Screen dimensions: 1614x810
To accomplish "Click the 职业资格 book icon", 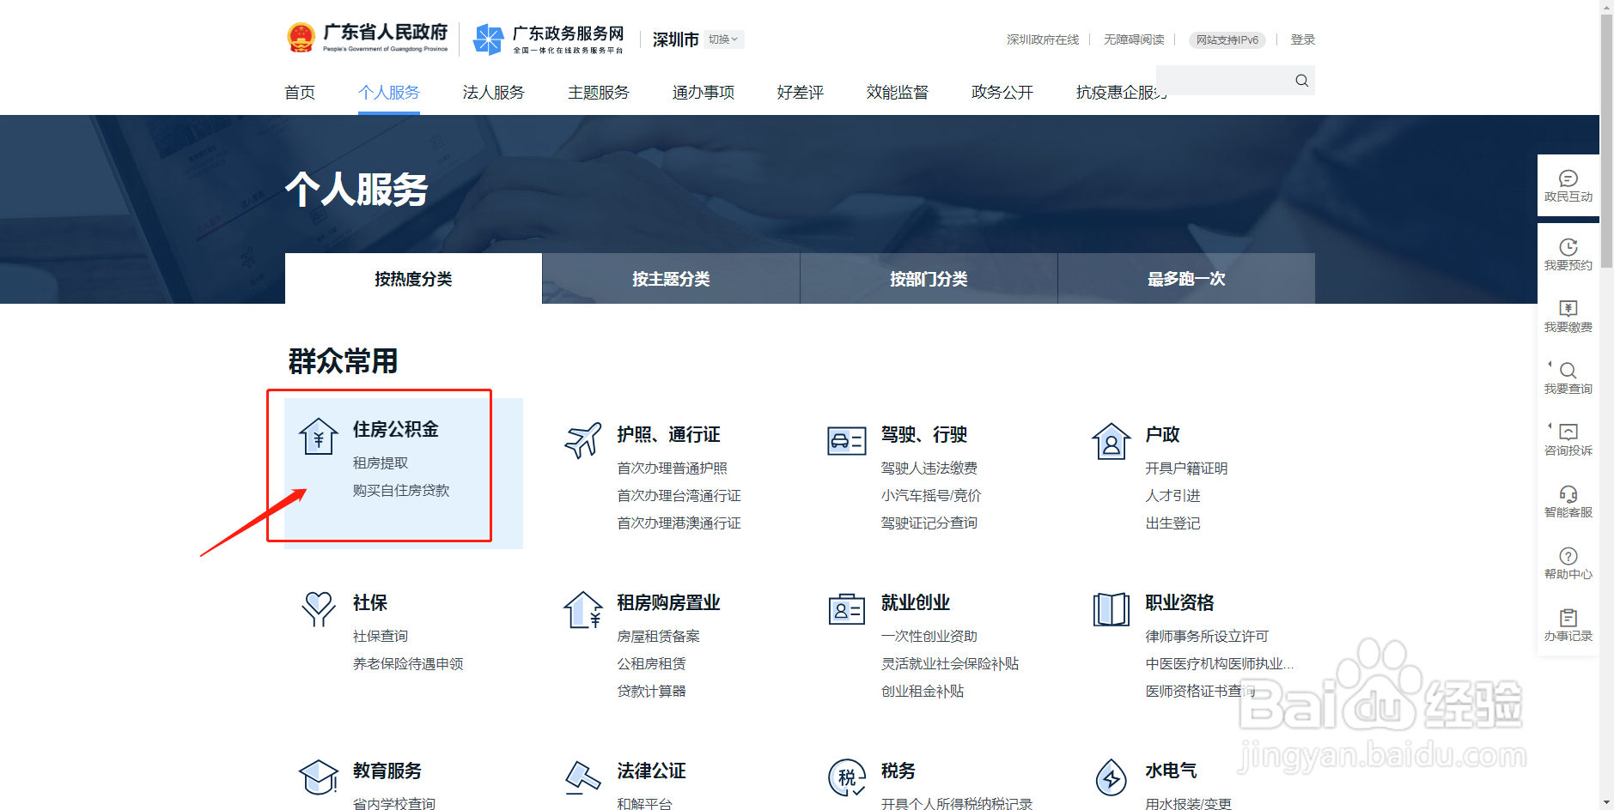I will point(1112,609).
